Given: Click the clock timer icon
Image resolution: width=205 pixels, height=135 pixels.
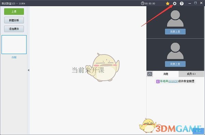Looking at the screenshot, I should tap(142, 3).
